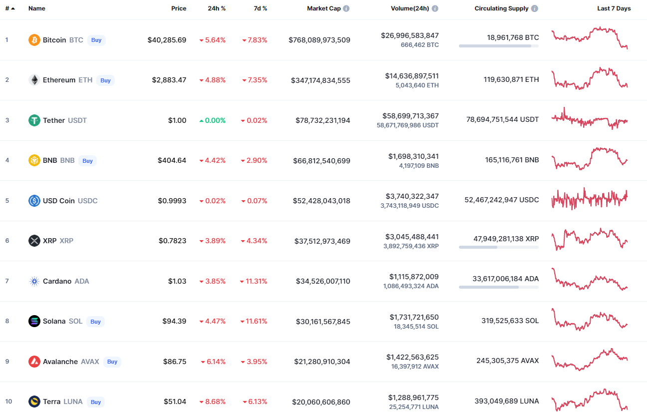This screenshot has height=418, width=647.
Task: Sort the table by Price column
Action: 179,8
